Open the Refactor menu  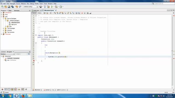24,4
